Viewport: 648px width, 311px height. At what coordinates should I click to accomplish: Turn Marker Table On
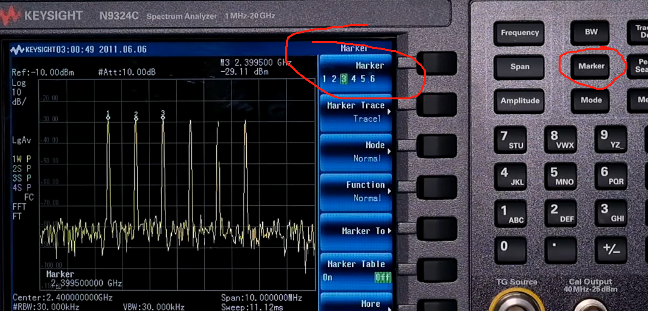point(328,277)
